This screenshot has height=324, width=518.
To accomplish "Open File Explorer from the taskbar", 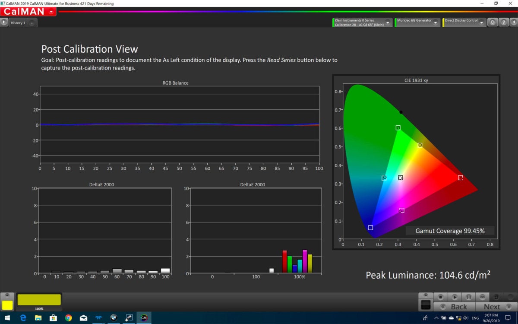I will (x=38, y=318).
